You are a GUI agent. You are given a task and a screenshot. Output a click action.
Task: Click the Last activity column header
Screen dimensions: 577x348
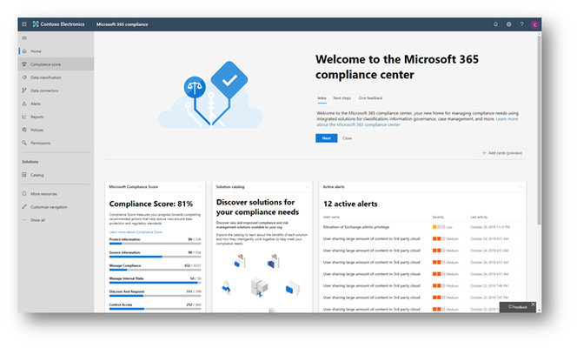479,217
